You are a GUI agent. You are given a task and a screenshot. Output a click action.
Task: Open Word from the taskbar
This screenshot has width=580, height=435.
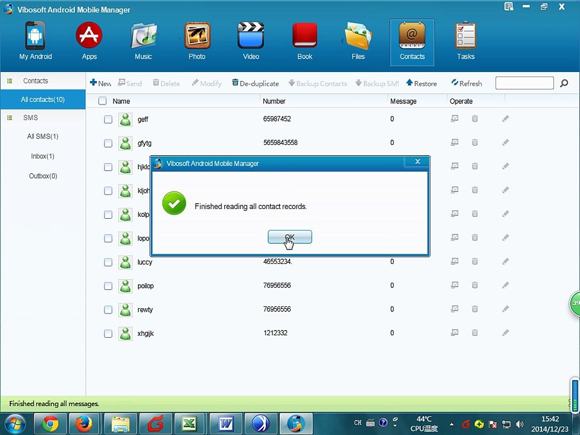[225, 424]
